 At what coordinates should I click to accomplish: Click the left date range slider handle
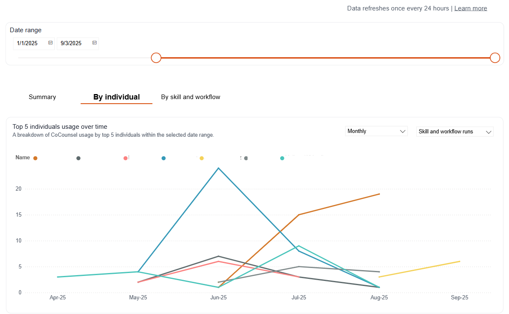156,58
